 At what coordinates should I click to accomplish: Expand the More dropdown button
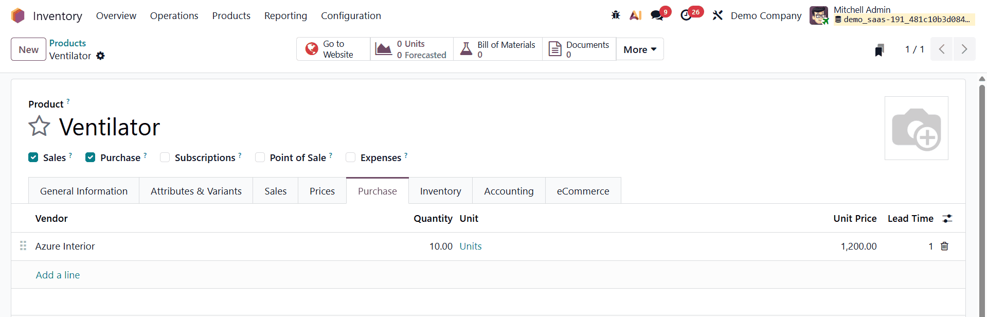click(640, 49)
